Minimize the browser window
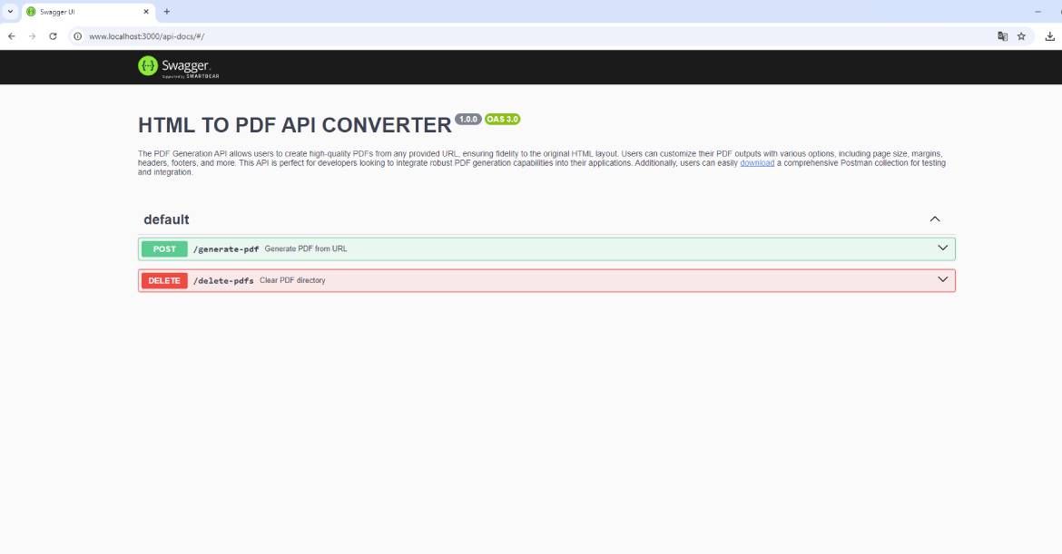 1037,12
